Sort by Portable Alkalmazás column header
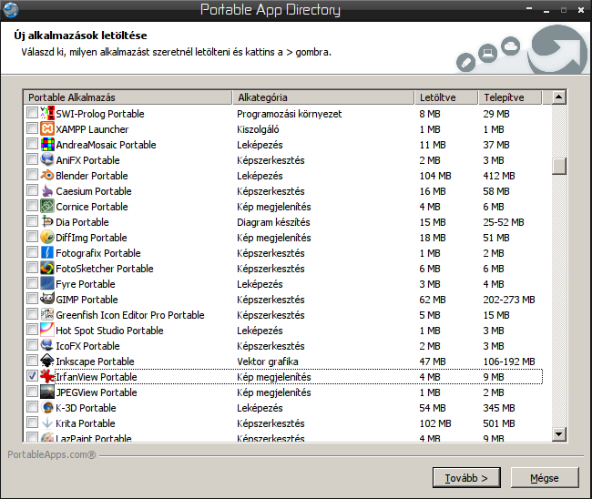This screenshot has height=499, width=592. point(128,97)
